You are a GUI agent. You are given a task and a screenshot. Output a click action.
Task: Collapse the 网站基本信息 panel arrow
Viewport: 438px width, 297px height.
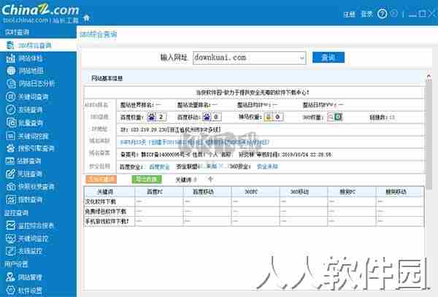coord(429,76)
